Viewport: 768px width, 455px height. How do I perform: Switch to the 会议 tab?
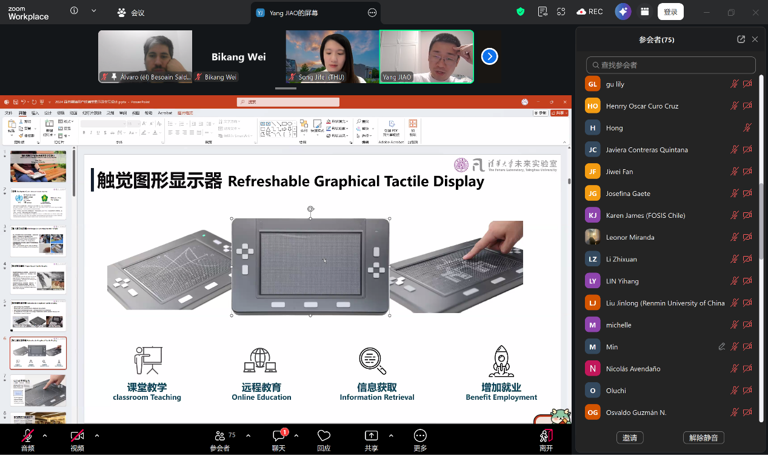pyautogui.click(x=132, y=12)
